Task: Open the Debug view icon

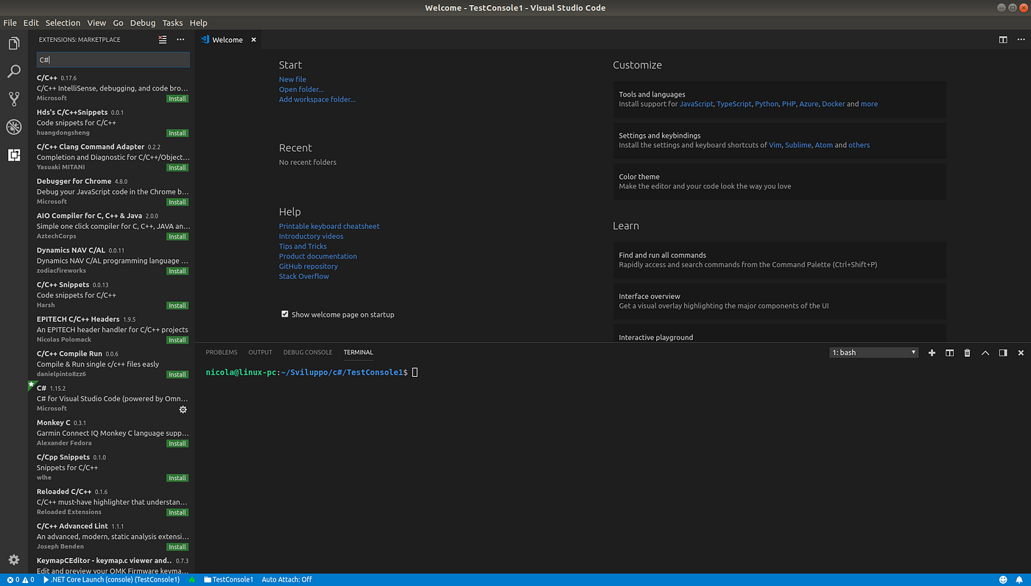Action: [13, 127]
